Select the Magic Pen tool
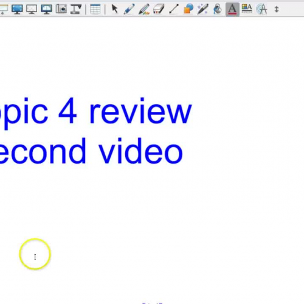Image resolution: width=304 pixels, height=304 pixels. [203, 9]
